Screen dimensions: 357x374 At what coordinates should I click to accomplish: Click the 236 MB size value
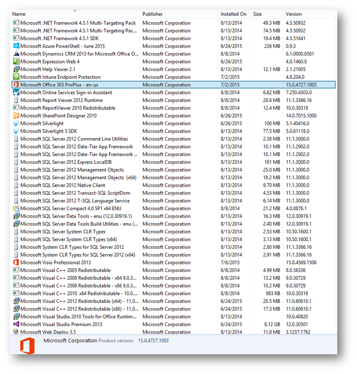click(x=272, y=46)
